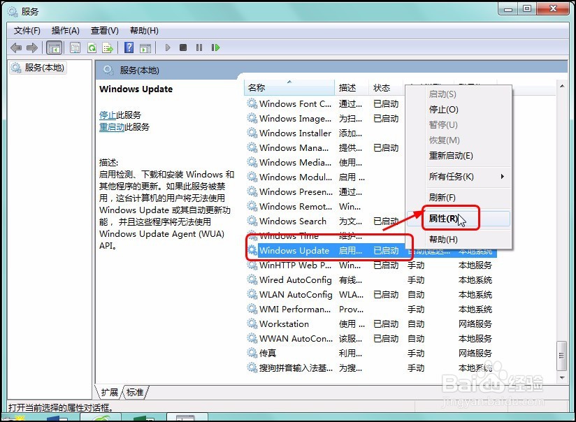This screenshot has height=422, width=576.
Task: Select 服务(本地) in the left tree
Action: (38, 68)
